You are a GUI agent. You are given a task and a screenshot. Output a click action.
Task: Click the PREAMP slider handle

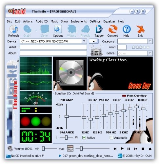67,116
